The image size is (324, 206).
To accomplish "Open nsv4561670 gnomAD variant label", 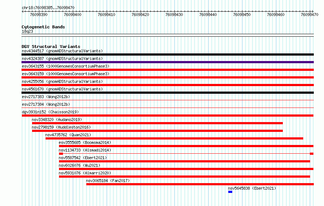I will pyautogui.click(x=62, y=89).
